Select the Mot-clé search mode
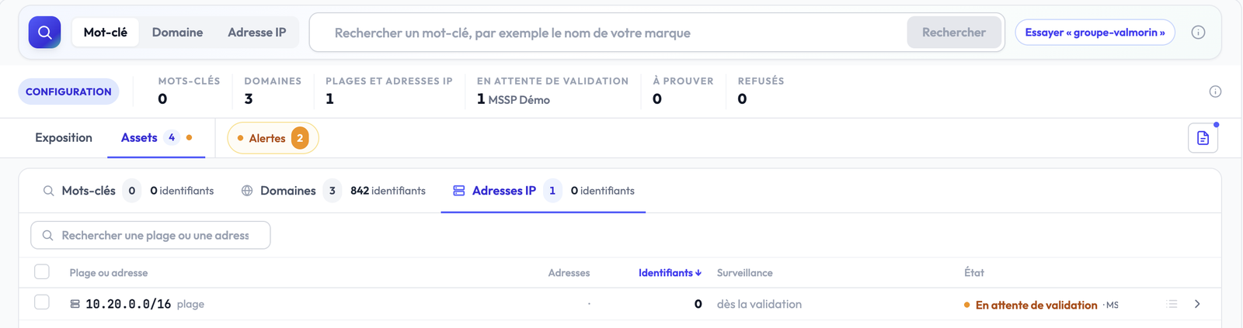Viewport: 1243px width, 328px height. (x=106, y=33)
